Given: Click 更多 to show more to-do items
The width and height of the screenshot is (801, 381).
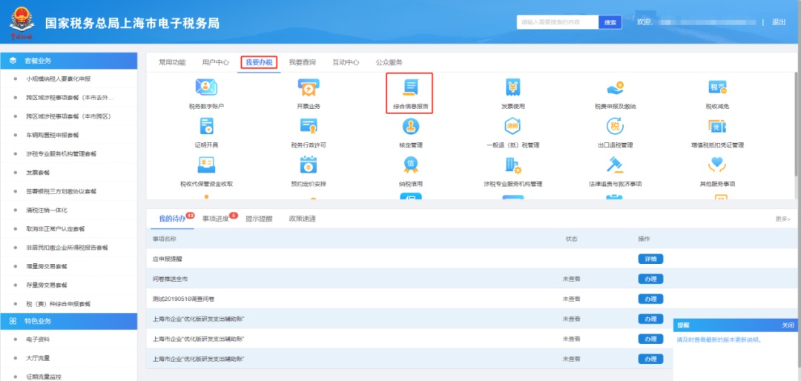Looking at the screenshot, I should pos(782,219).
